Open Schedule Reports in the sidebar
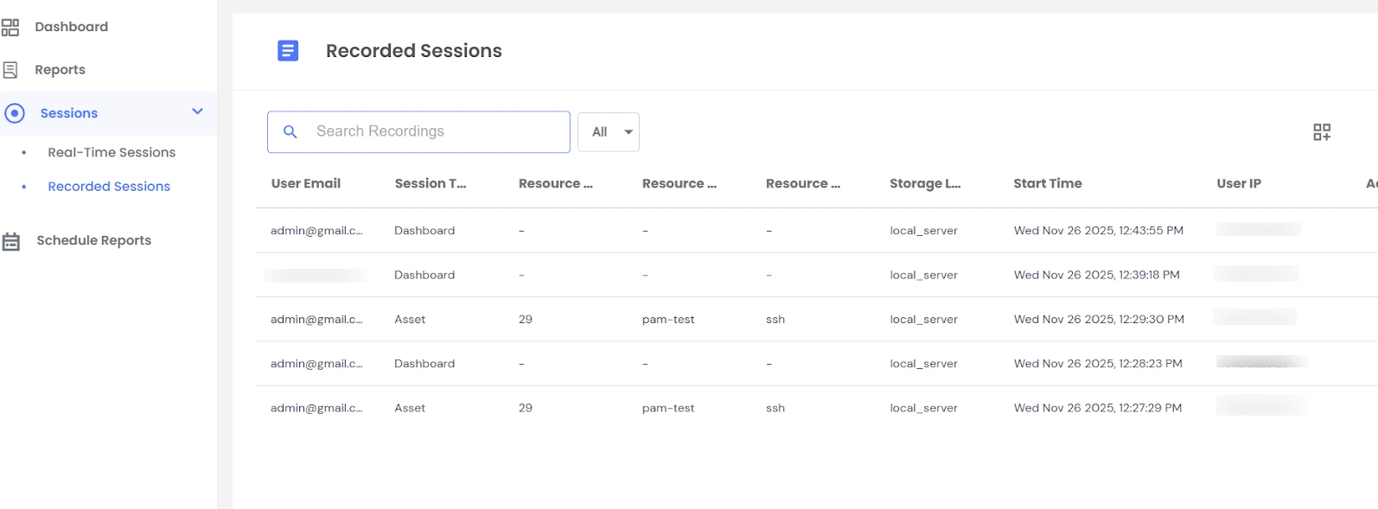The height and width of the screenshot is (509, 1378). [93, 240]
